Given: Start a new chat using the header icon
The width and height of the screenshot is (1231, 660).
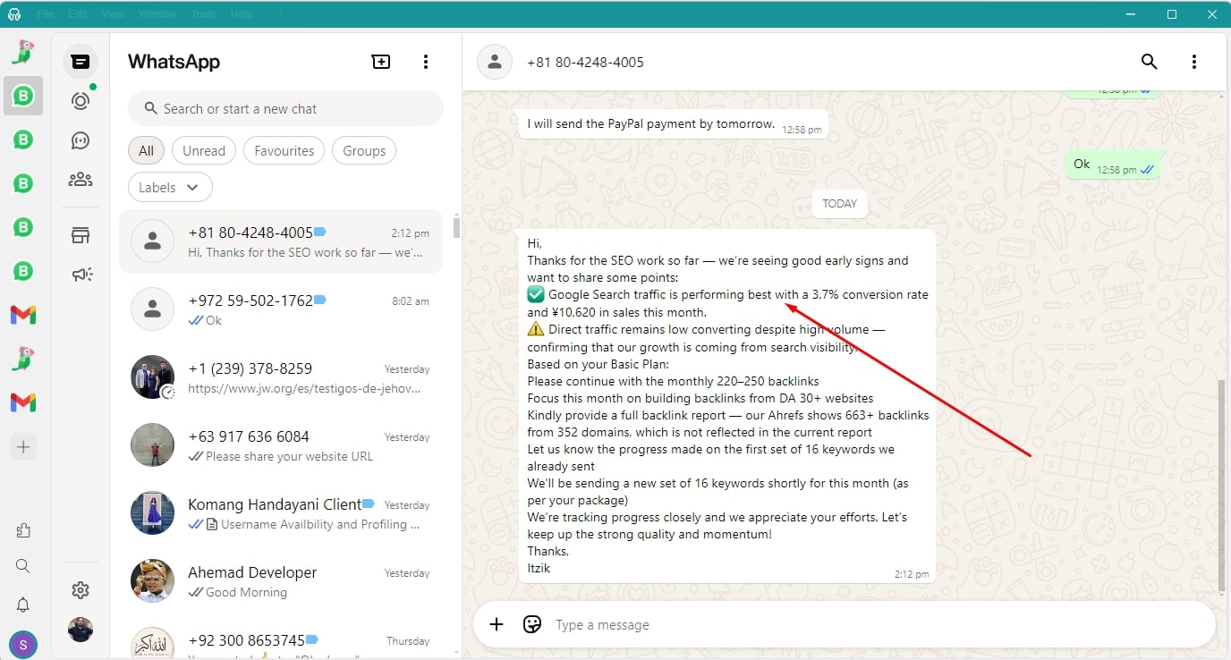Looking at the screenshot, I should (381, 62).
